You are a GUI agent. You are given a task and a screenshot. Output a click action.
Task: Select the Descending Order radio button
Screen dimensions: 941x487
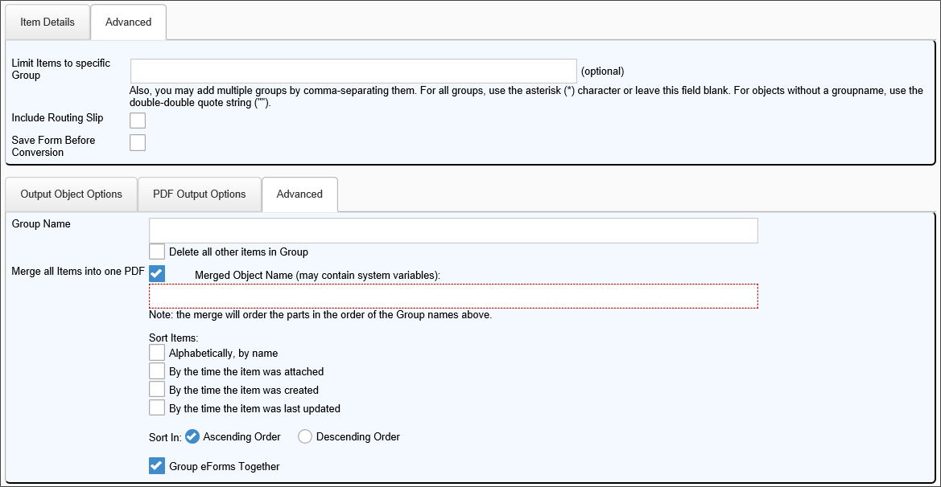pos(305,436)
